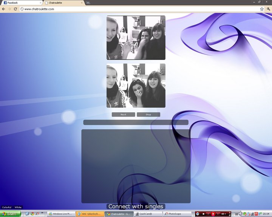272x217 pixels.
Task: Switch to PhotoScape in the taskbar
Action: pyautogui.click(x=177, y=214)
